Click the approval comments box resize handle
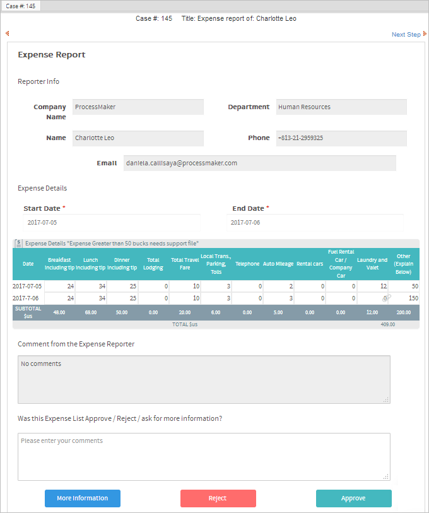 [x=385, y=476]
